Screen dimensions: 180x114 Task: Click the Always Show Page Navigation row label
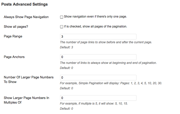click(x=26, y=17)
